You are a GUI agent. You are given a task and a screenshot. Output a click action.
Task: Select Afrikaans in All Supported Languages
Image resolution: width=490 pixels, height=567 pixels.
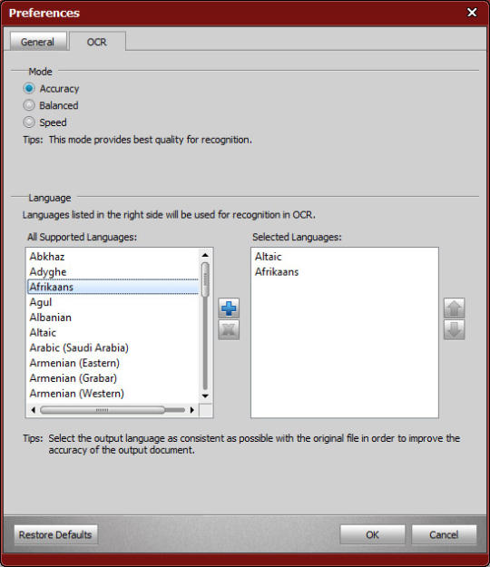[x=113, y=287]
